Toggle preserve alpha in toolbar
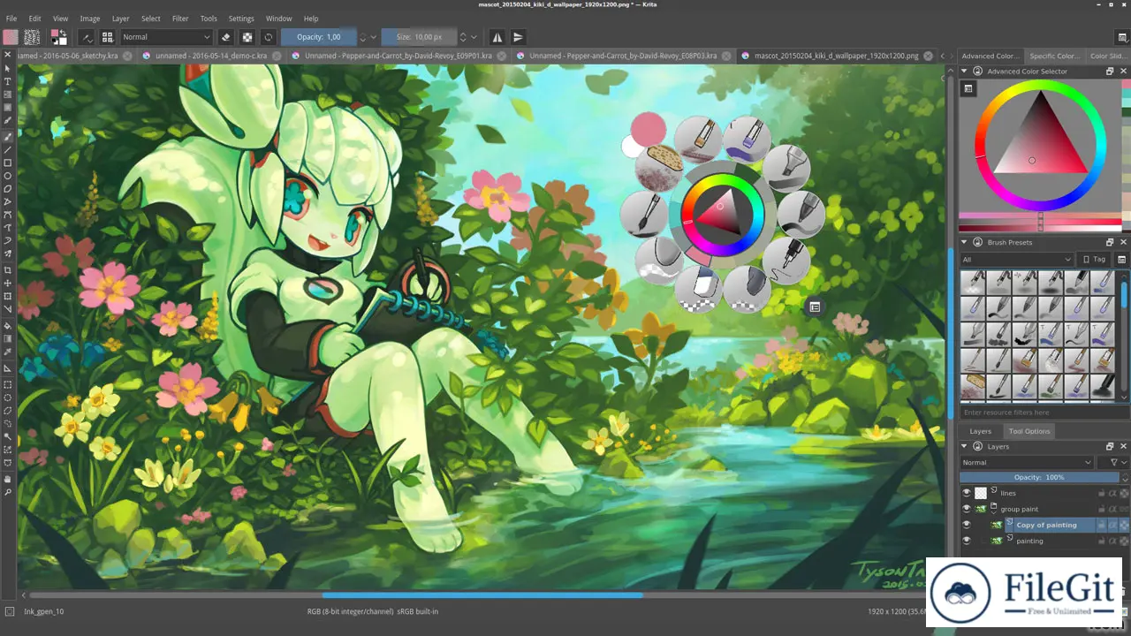The image size is (1131, 636). (x=247, y=37)
